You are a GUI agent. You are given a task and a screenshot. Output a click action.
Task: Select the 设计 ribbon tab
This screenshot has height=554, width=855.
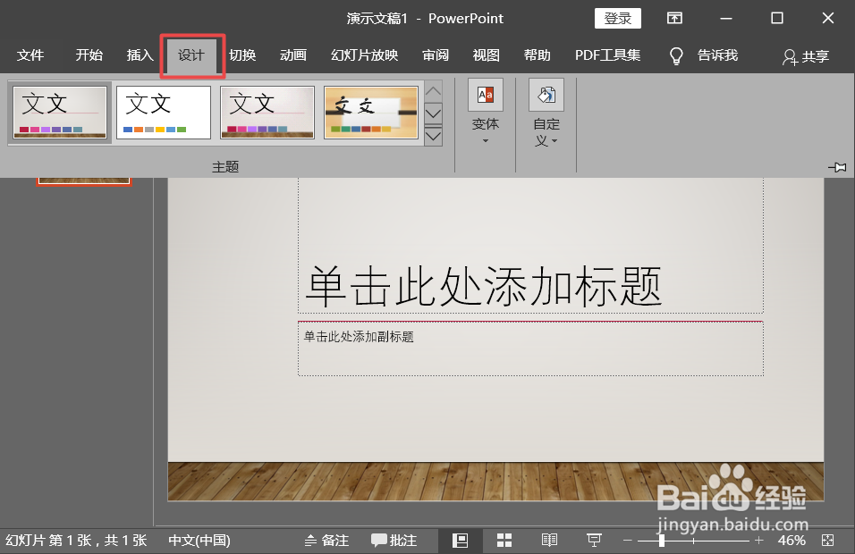point(191,55)
